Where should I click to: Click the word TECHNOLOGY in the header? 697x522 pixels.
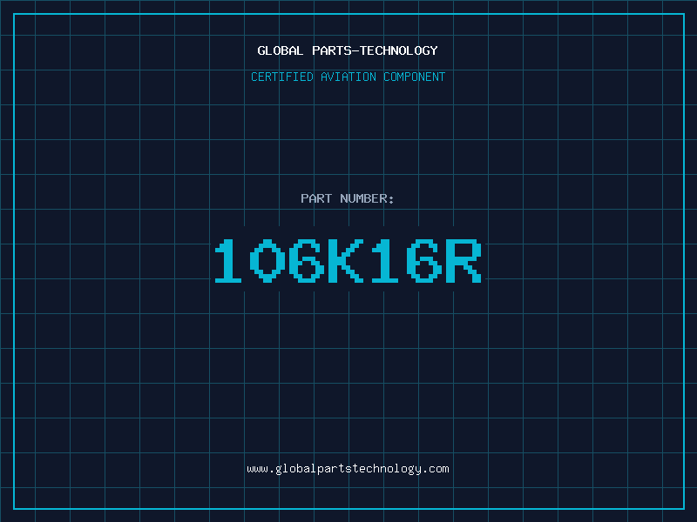(x=402, y=50)
